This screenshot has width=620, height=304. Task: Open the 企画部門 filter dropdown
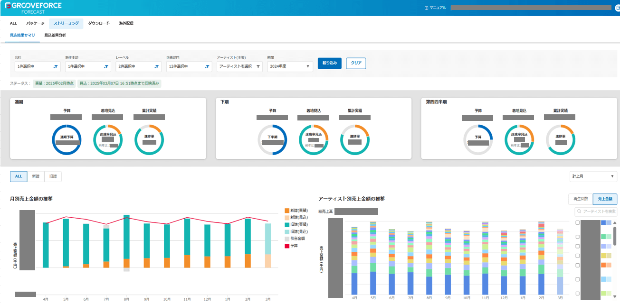click(189, 66)
